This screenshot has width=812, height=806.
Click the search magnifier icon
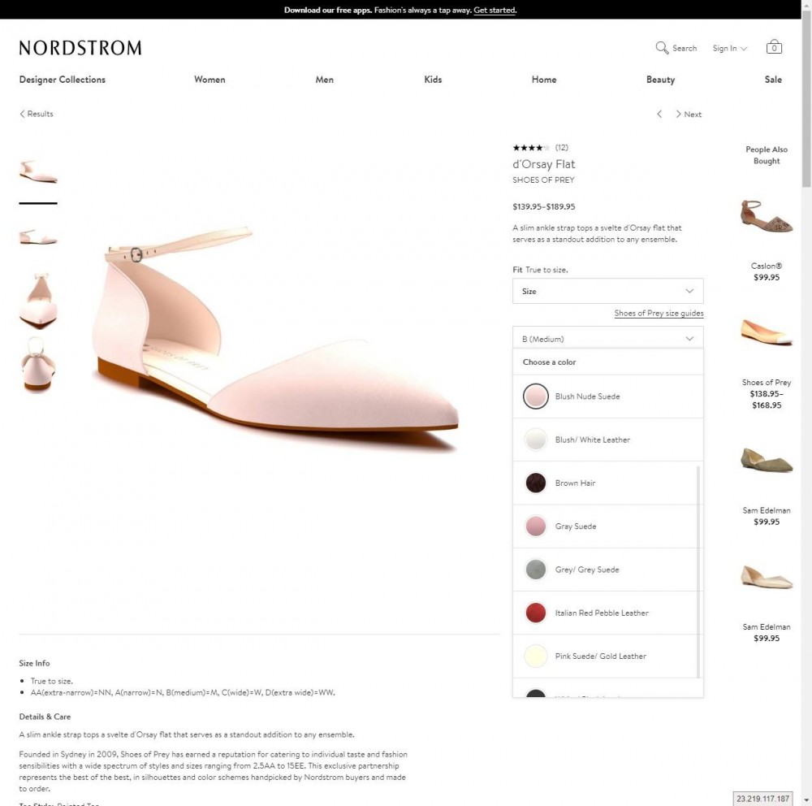coord(661,48)
